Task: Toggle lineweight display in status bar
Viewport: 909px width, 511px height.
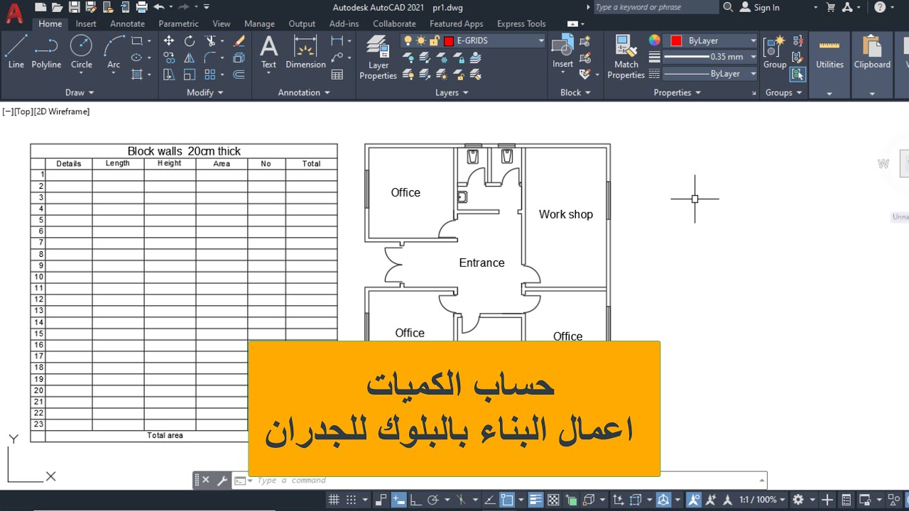Action: 536,500
